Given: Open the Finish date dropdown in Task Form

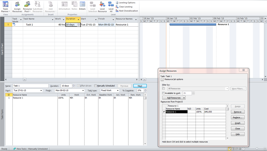Looking at the screenshot, I should [83, 90].
